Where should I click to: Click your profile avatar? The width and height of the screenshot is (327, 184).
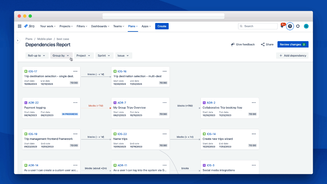pyautogui.click(x=306, y=26)
